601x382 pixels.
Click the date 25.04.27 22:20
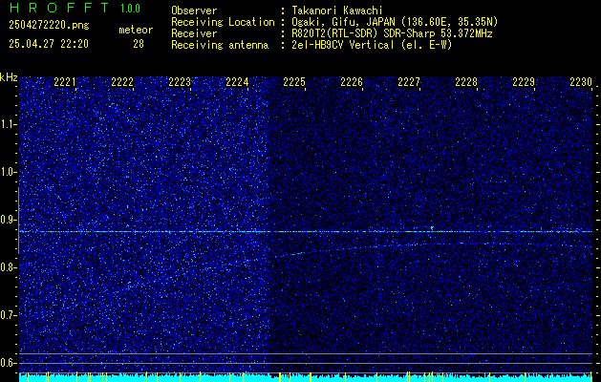tap(49, 44)
